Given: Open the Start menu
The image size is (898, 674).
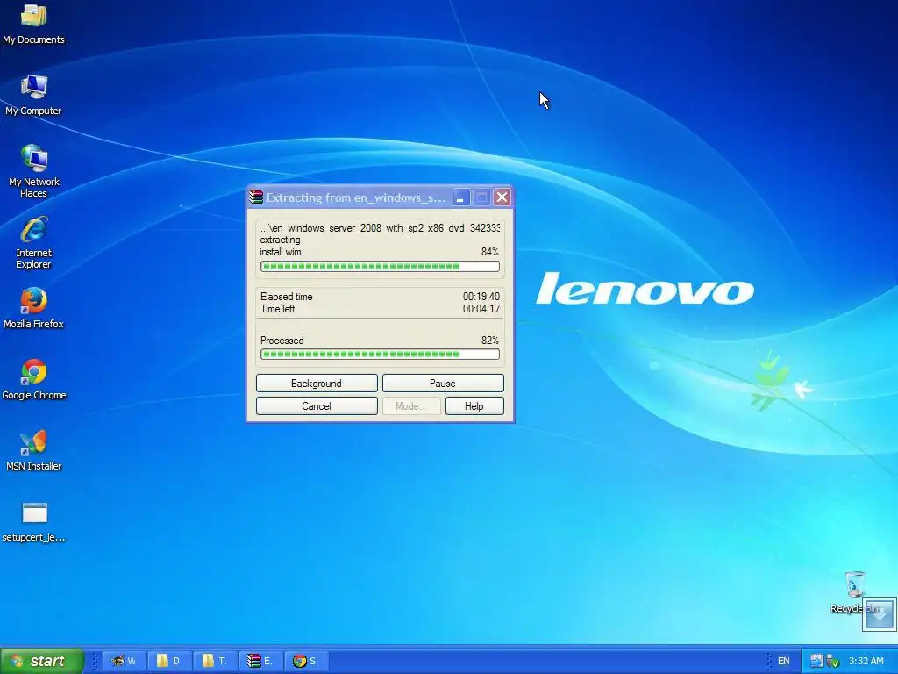Looking at the screenshot, I should [42, 661].
